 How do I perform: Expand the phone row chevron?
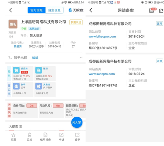81,58
